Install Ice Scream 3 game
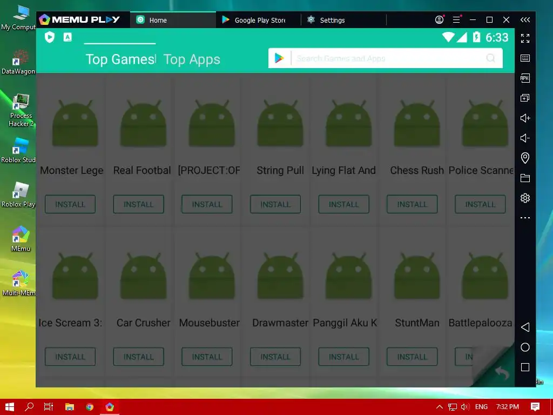This screenshot has height=415, width=553. click(x=70, y=357)
